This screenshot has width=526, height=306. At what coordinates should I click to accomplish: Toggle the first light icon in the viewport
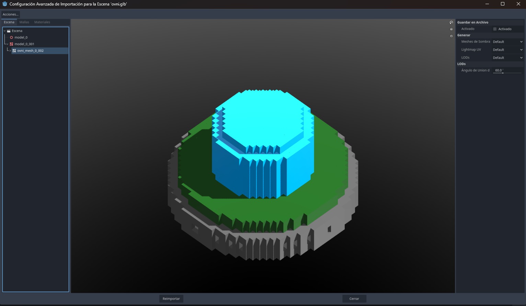(451, 29)
